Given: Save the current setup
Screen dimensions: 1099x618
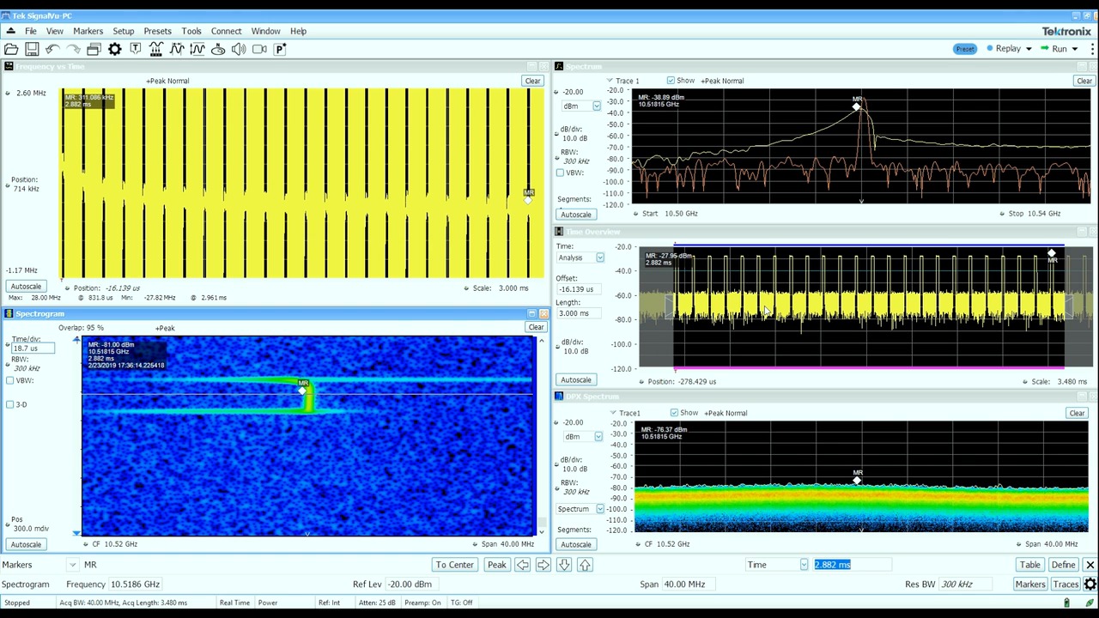Looking at the screenshot, I should point(32,49).
